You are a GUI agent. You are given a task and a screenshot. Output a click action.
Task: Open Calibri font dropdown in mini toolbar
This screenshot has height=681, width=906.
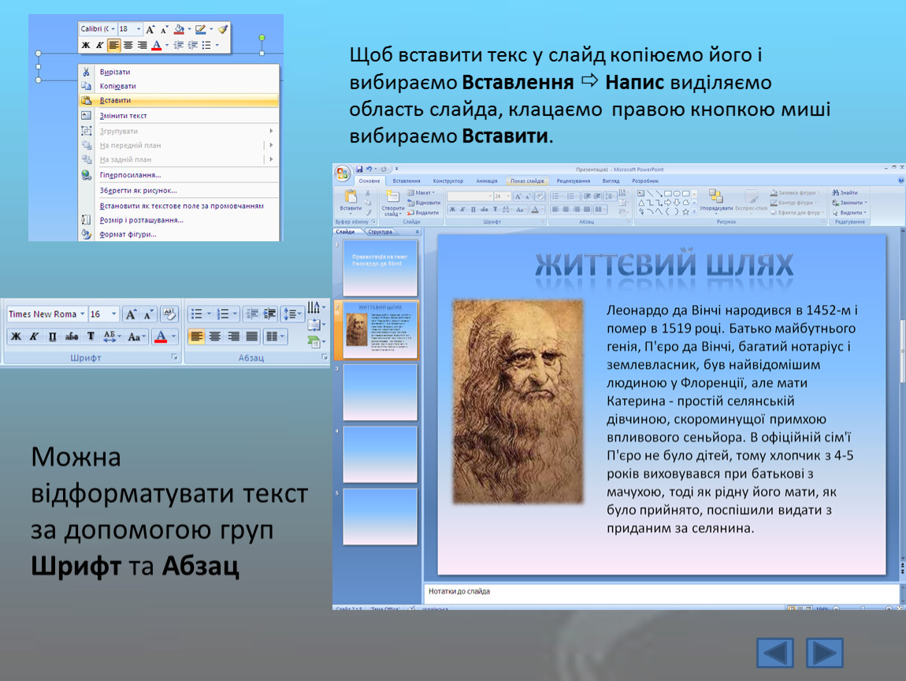113,29
